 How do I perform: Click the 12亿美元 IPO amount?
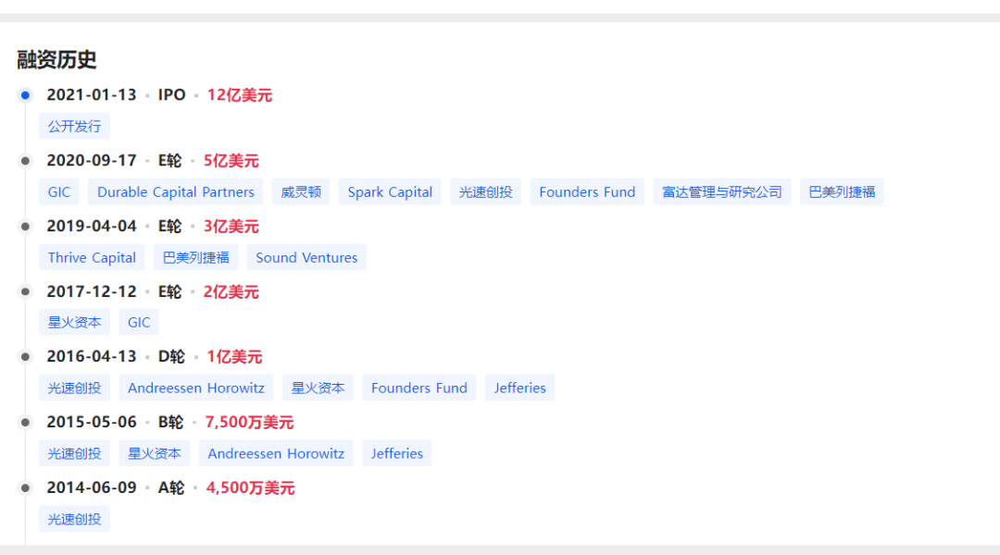pos(240,95)
